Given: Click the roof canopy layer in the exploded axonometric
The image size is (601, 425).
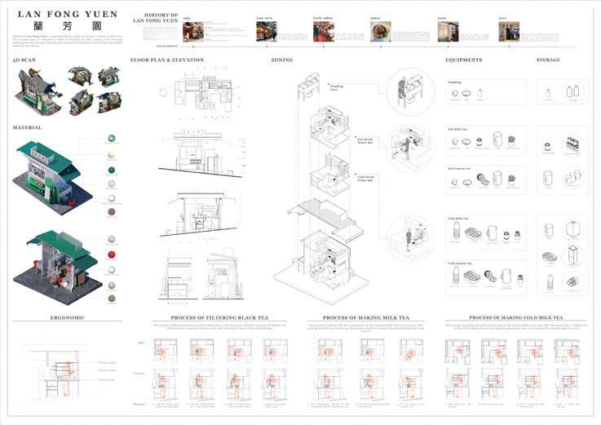Looking at the screenshot, I should (326, 219).
